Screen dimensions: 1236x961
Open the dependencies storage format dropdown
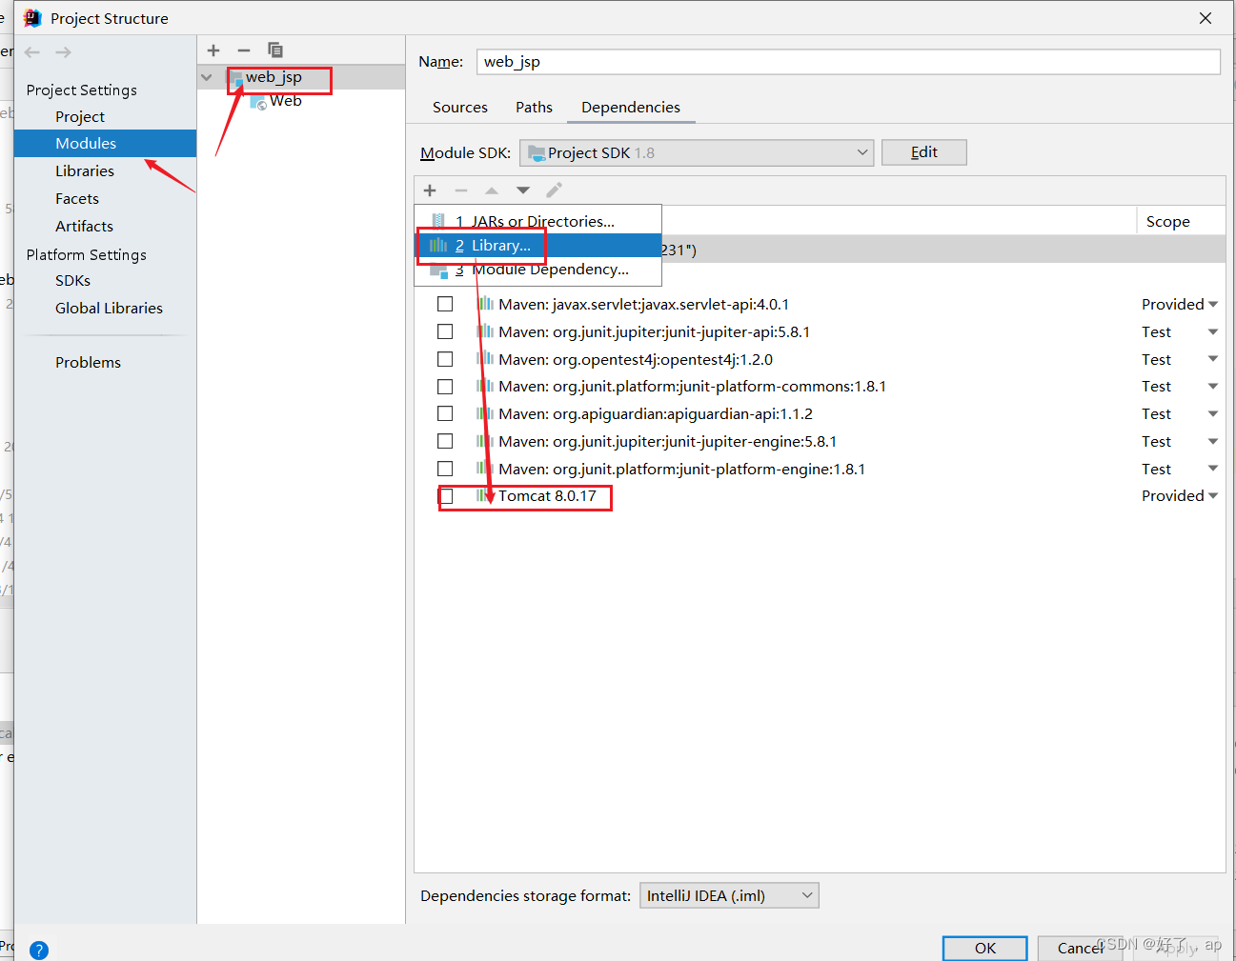[x=729, y=895]
